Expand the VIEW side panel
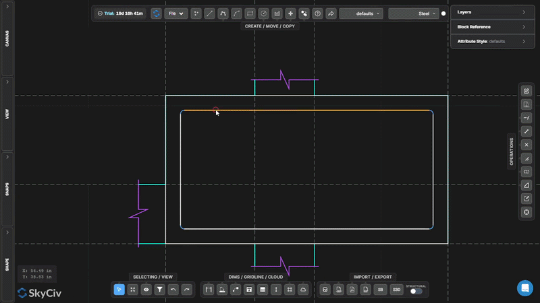540x303 pixels. point(7,114)
